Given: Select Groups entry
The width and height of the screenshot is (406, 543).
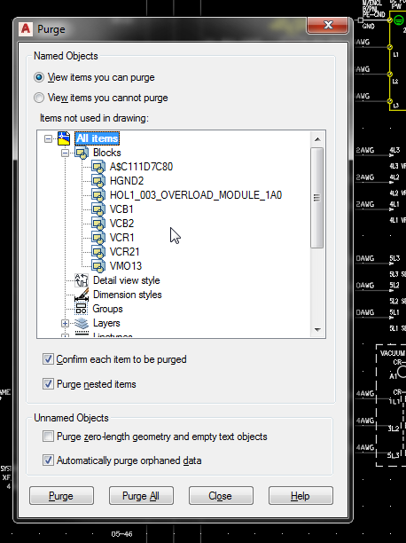Looking at the screenshot, I should [107, 309].
